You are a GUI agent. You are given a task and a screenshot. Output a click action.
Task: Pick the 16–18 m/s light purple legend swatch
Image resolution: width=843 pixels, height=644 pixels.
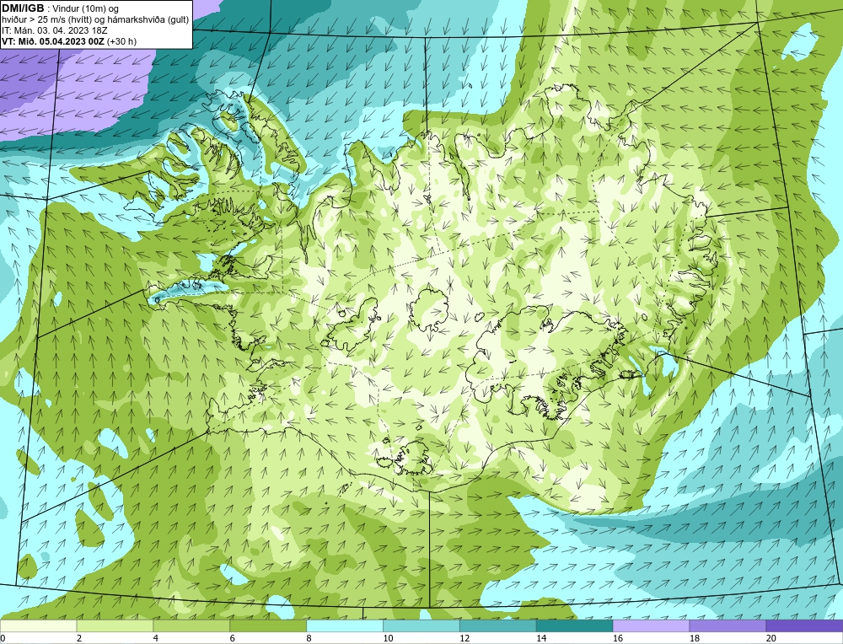coord(651,626)
